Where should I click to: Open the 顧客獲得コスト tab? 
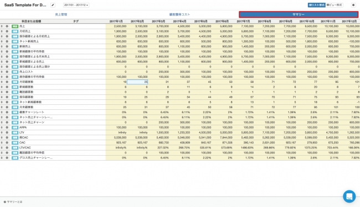[180, 14]
